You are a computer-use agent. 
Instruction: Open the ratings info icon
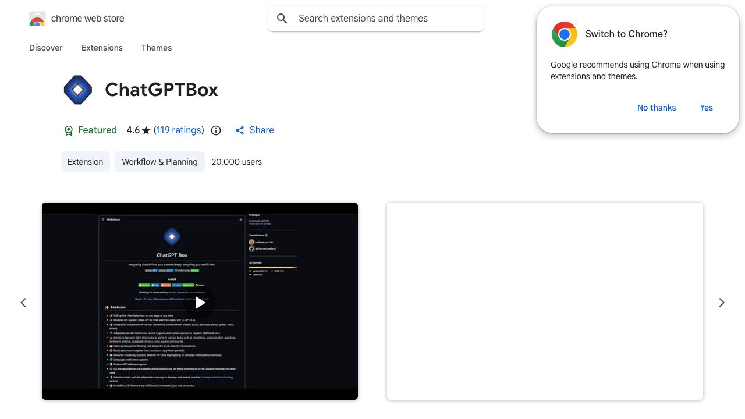coord(216,130)
